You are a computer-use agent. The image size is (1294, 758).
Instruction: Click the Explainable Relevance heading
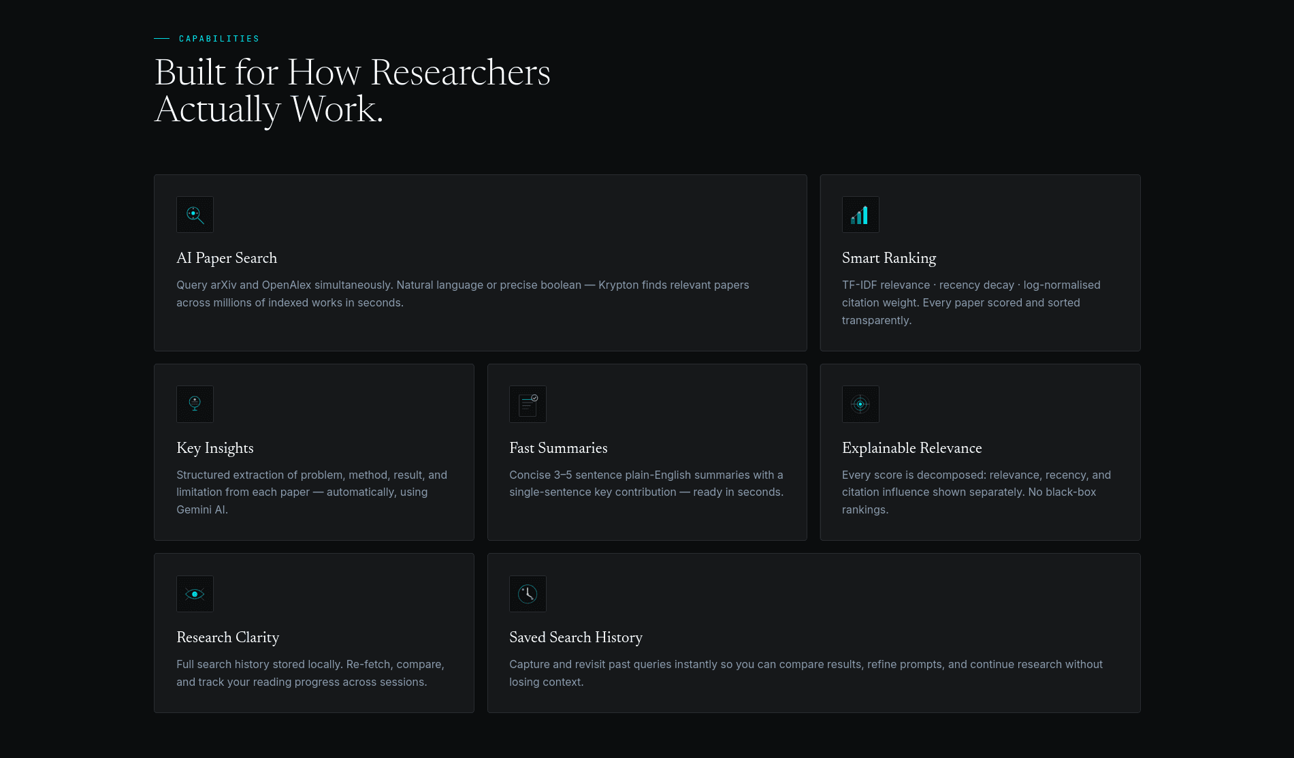tap(912, 448)
